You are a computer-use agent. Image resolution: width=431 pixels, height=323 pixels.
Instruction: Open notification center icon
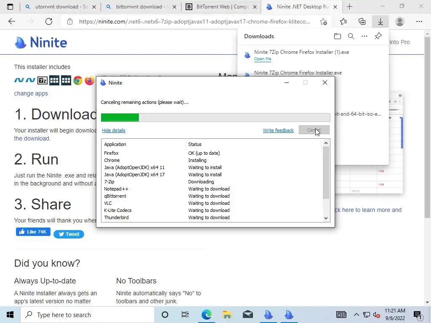418,315
